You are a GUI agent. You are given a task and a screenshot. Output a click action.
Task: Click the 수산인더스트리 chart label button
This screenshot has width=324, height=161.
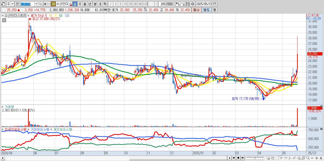16,16
